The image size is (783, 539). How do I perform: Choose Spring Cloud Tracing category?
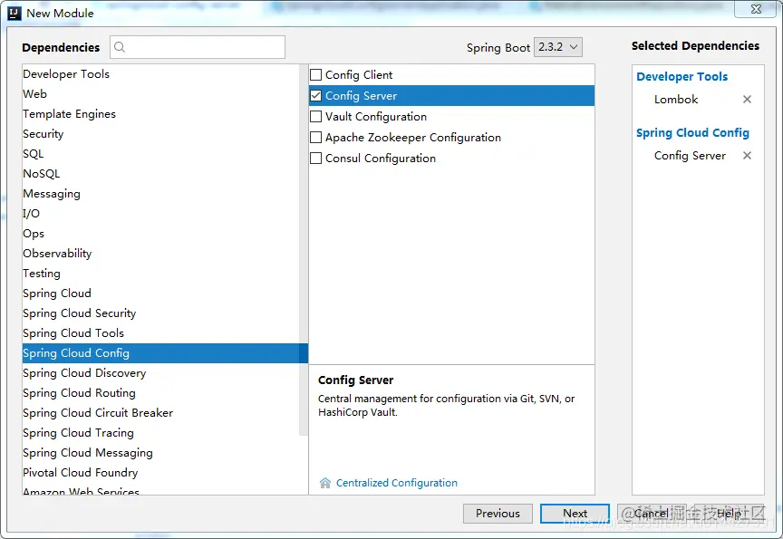tap(160, 433)
